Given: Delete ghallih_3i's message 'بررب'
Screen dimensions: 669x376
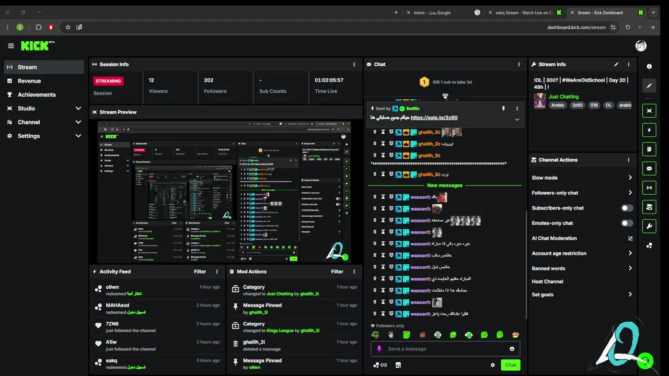Looking at the screenshot, I should 375,174.
